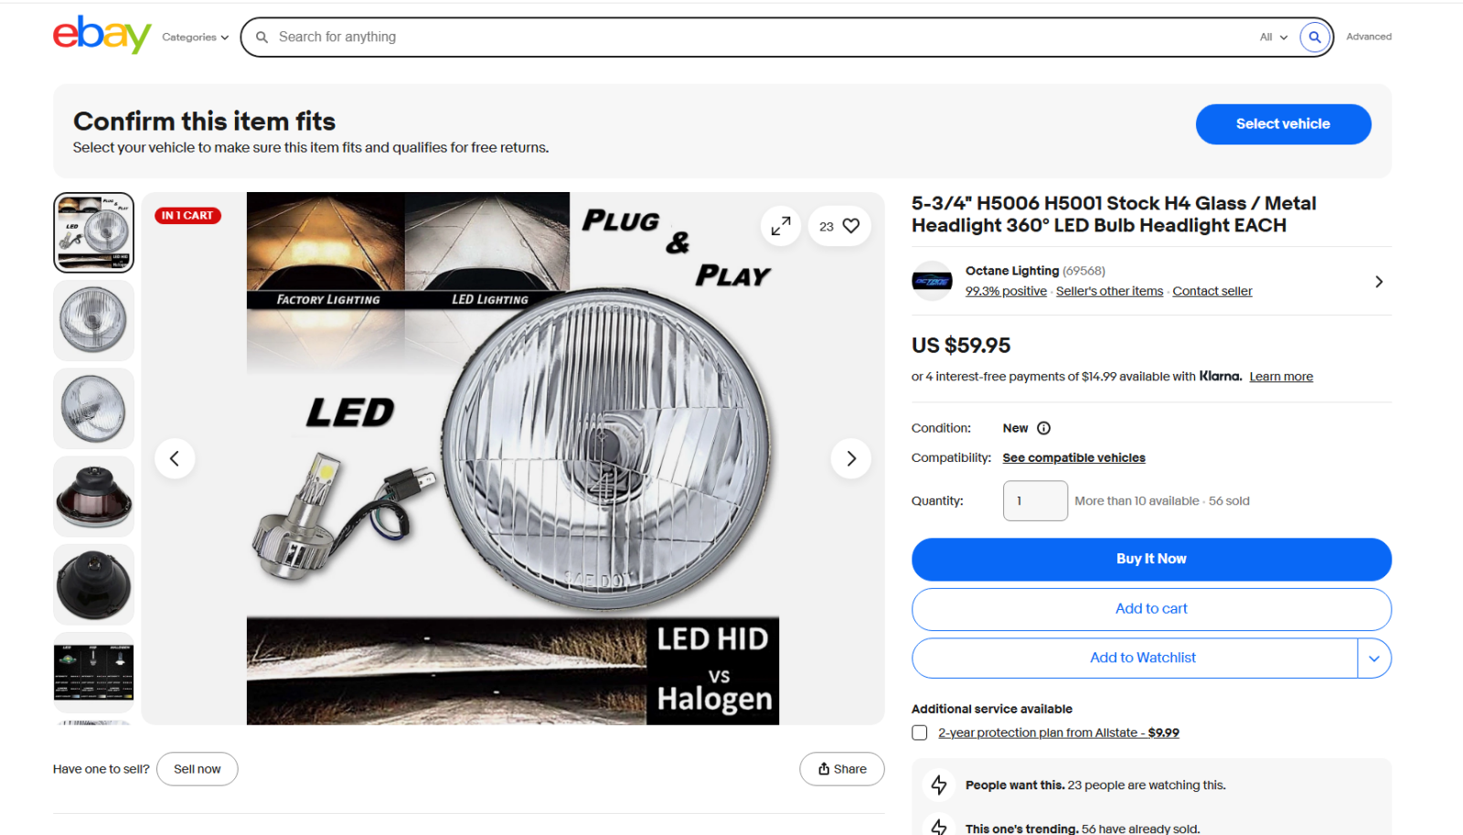Open See compatible vehicles link
Screen dimensions: 1463x835
coord(1073,458)
